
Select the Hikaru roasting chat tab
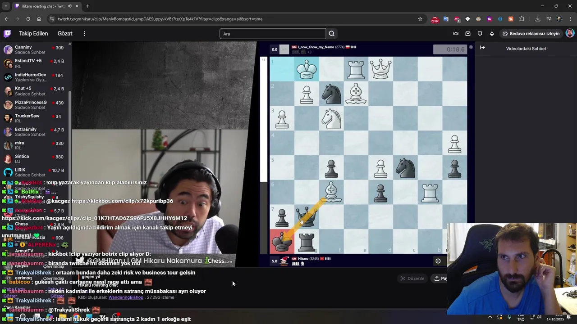43,6
